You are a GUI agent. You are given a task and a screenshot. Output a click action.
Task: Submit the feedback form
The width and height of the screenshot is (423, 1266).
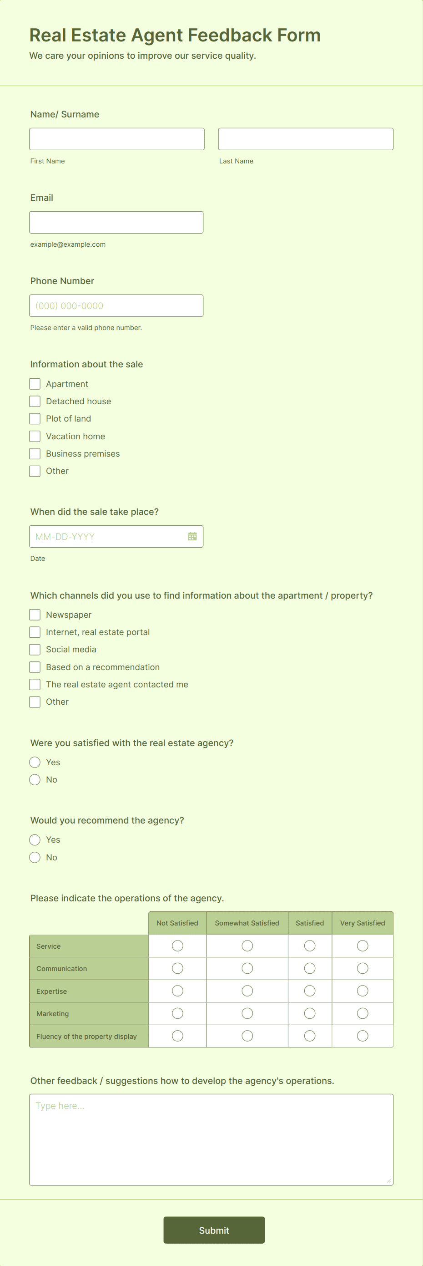click(x=214, y=1230)
